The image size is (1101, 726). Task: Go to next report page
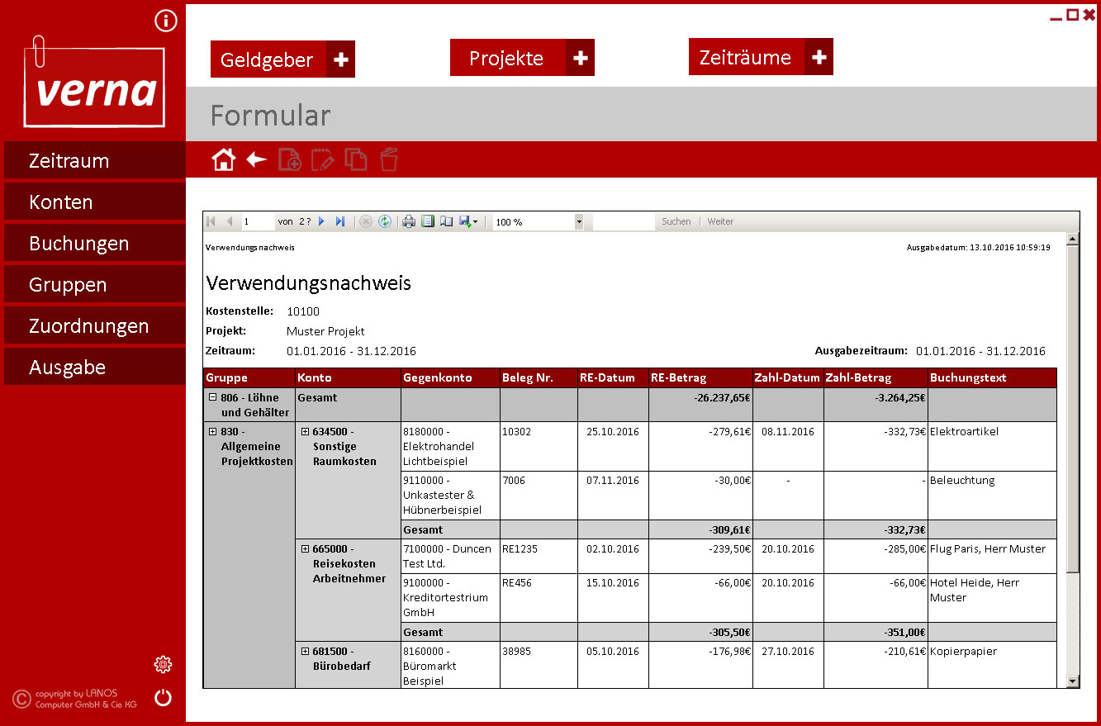click(x=322, y=221)
